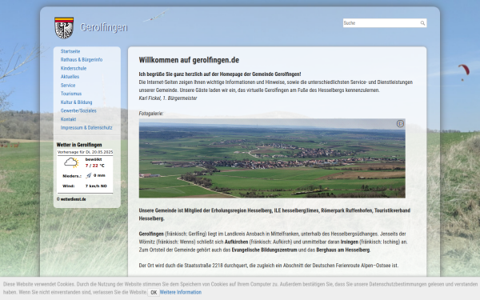Click the '0 mm' precipitation value
Image resolution: width=480 pixels, height=300 pixels.
coord(99,175)
